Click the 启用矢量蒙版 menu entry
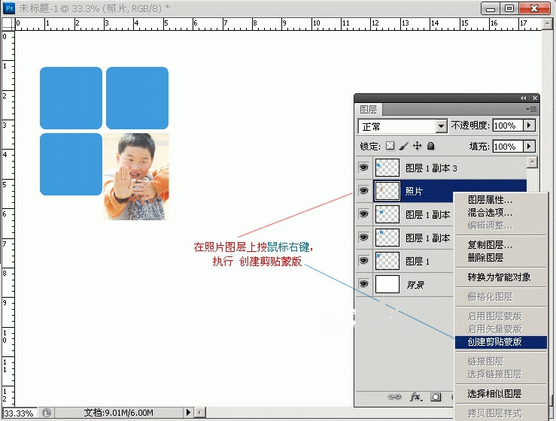The width and height of the screenshot is (556, 421). click(494, 329)
